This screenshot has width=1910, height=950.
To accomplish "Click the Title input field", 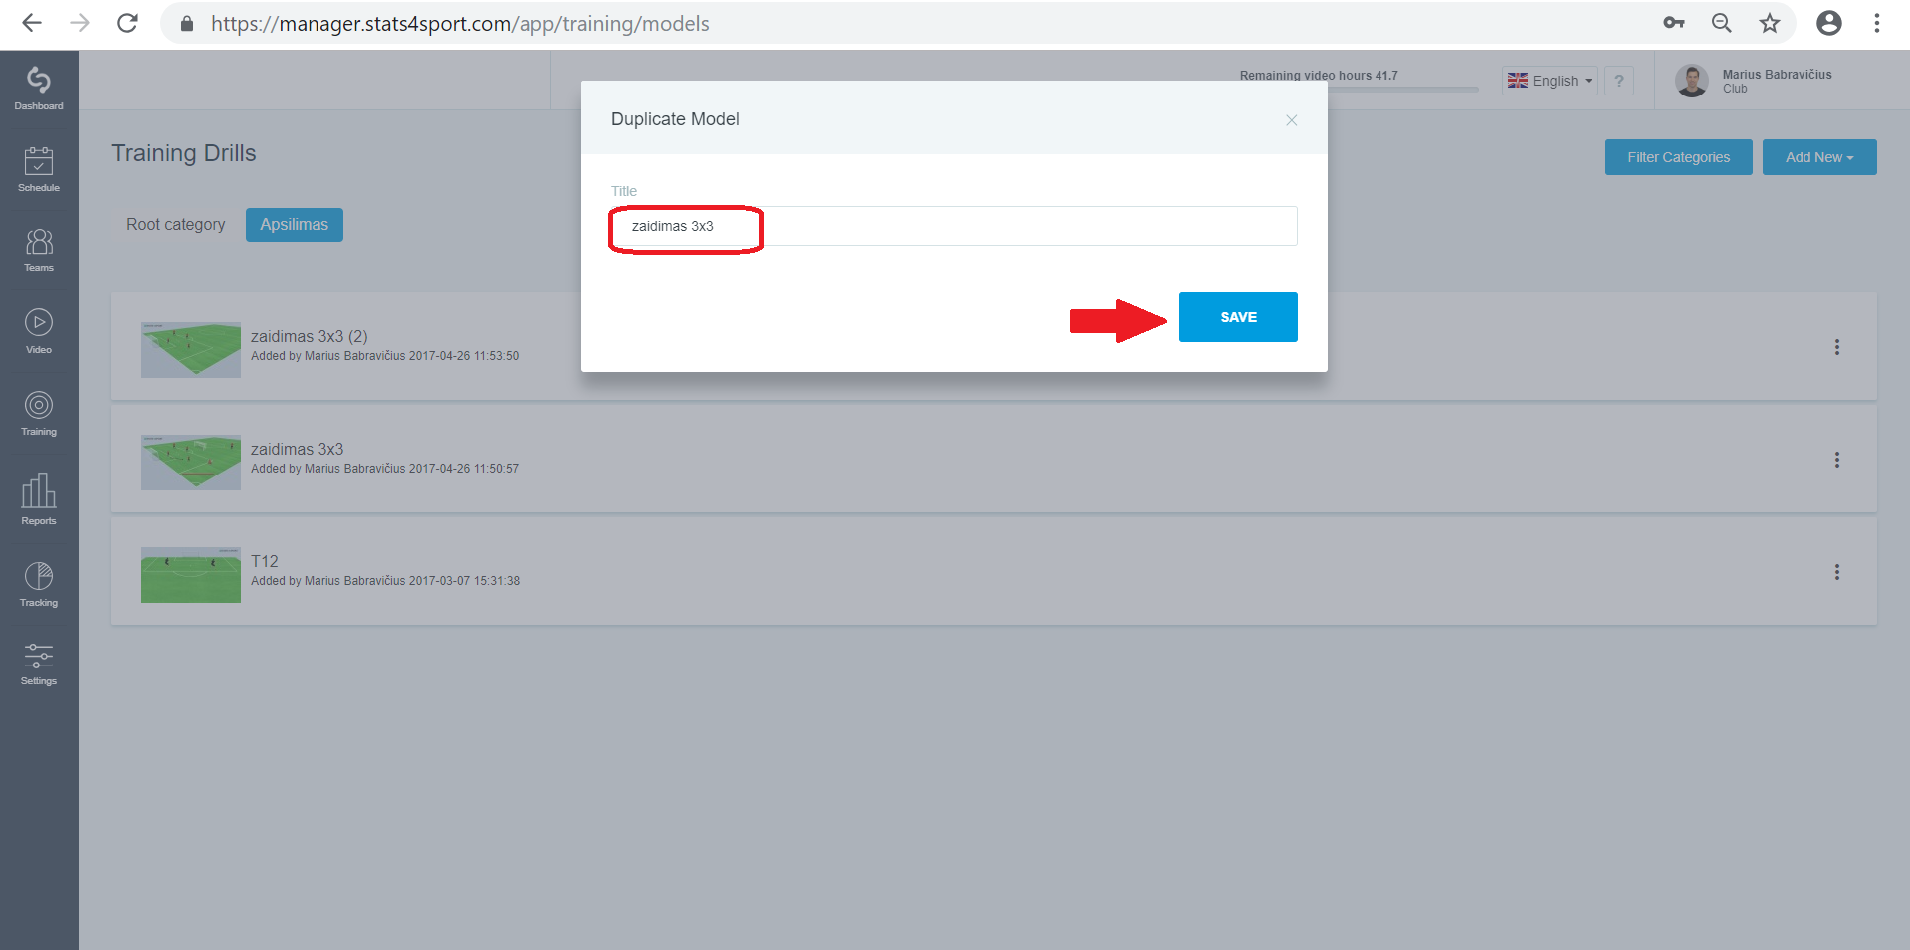I will 955,226.
